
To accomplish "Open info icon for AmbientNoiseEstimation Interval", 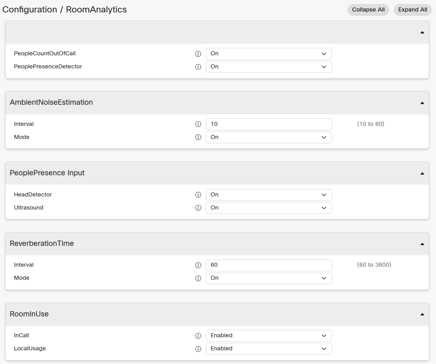I will click(x=198, y=124).
